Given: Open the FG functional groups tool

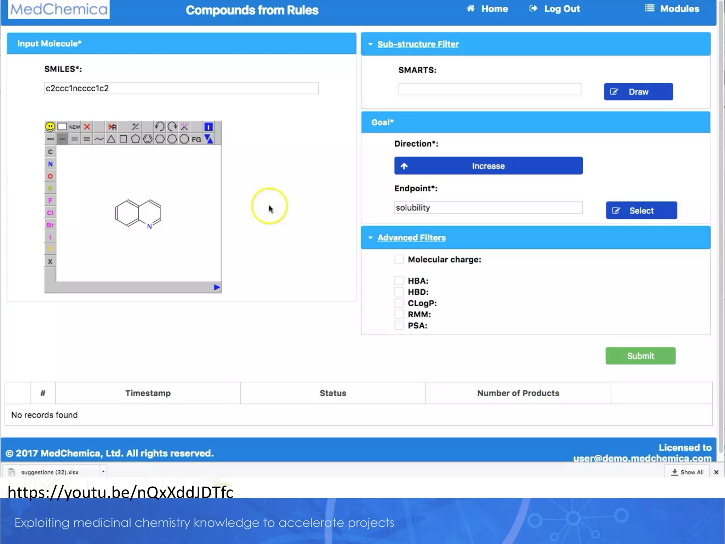Looking at the screenshot, I should coord(196,139).
